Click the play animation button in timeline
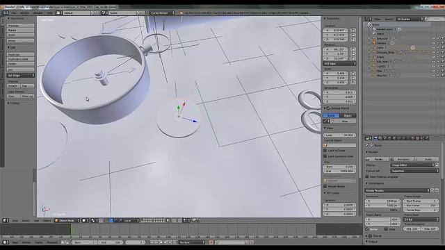This screenshot has width=445, height=250. point(165,242)
